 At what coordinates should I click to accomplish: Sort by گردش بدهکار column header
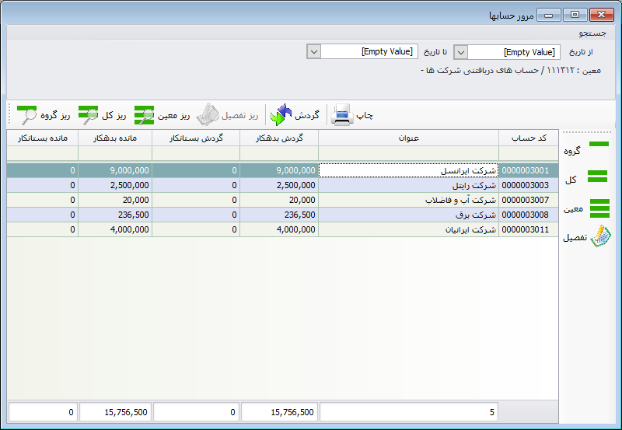[279, 138]
